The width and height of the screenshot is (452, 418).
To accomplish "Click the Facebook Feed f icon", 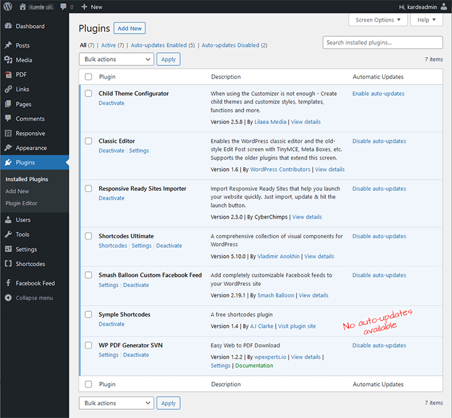I will pyautogui.click(x=8, y=283).
